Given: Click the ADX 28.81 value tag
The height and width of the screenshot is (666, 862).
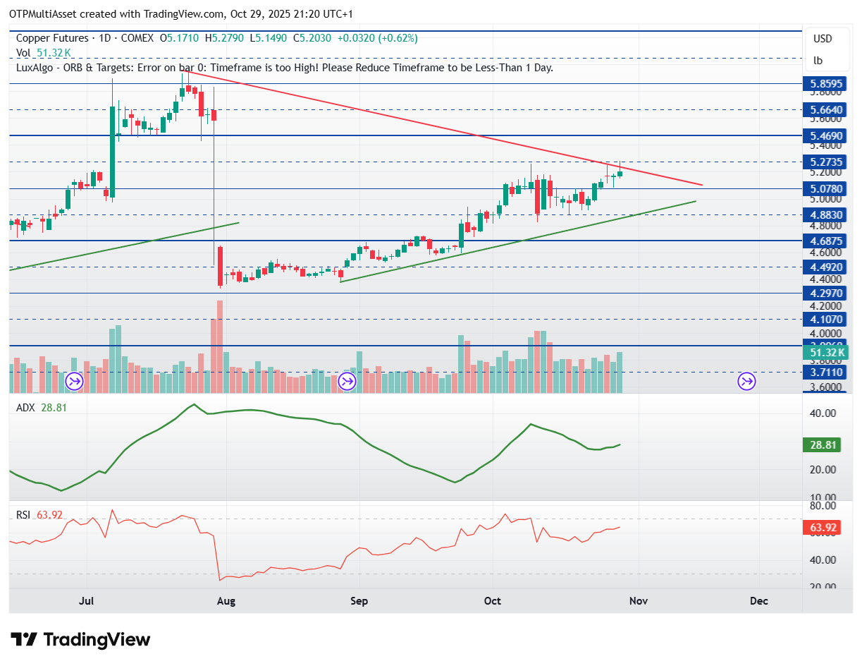Looking at the screenshot, I should point(823,445).
